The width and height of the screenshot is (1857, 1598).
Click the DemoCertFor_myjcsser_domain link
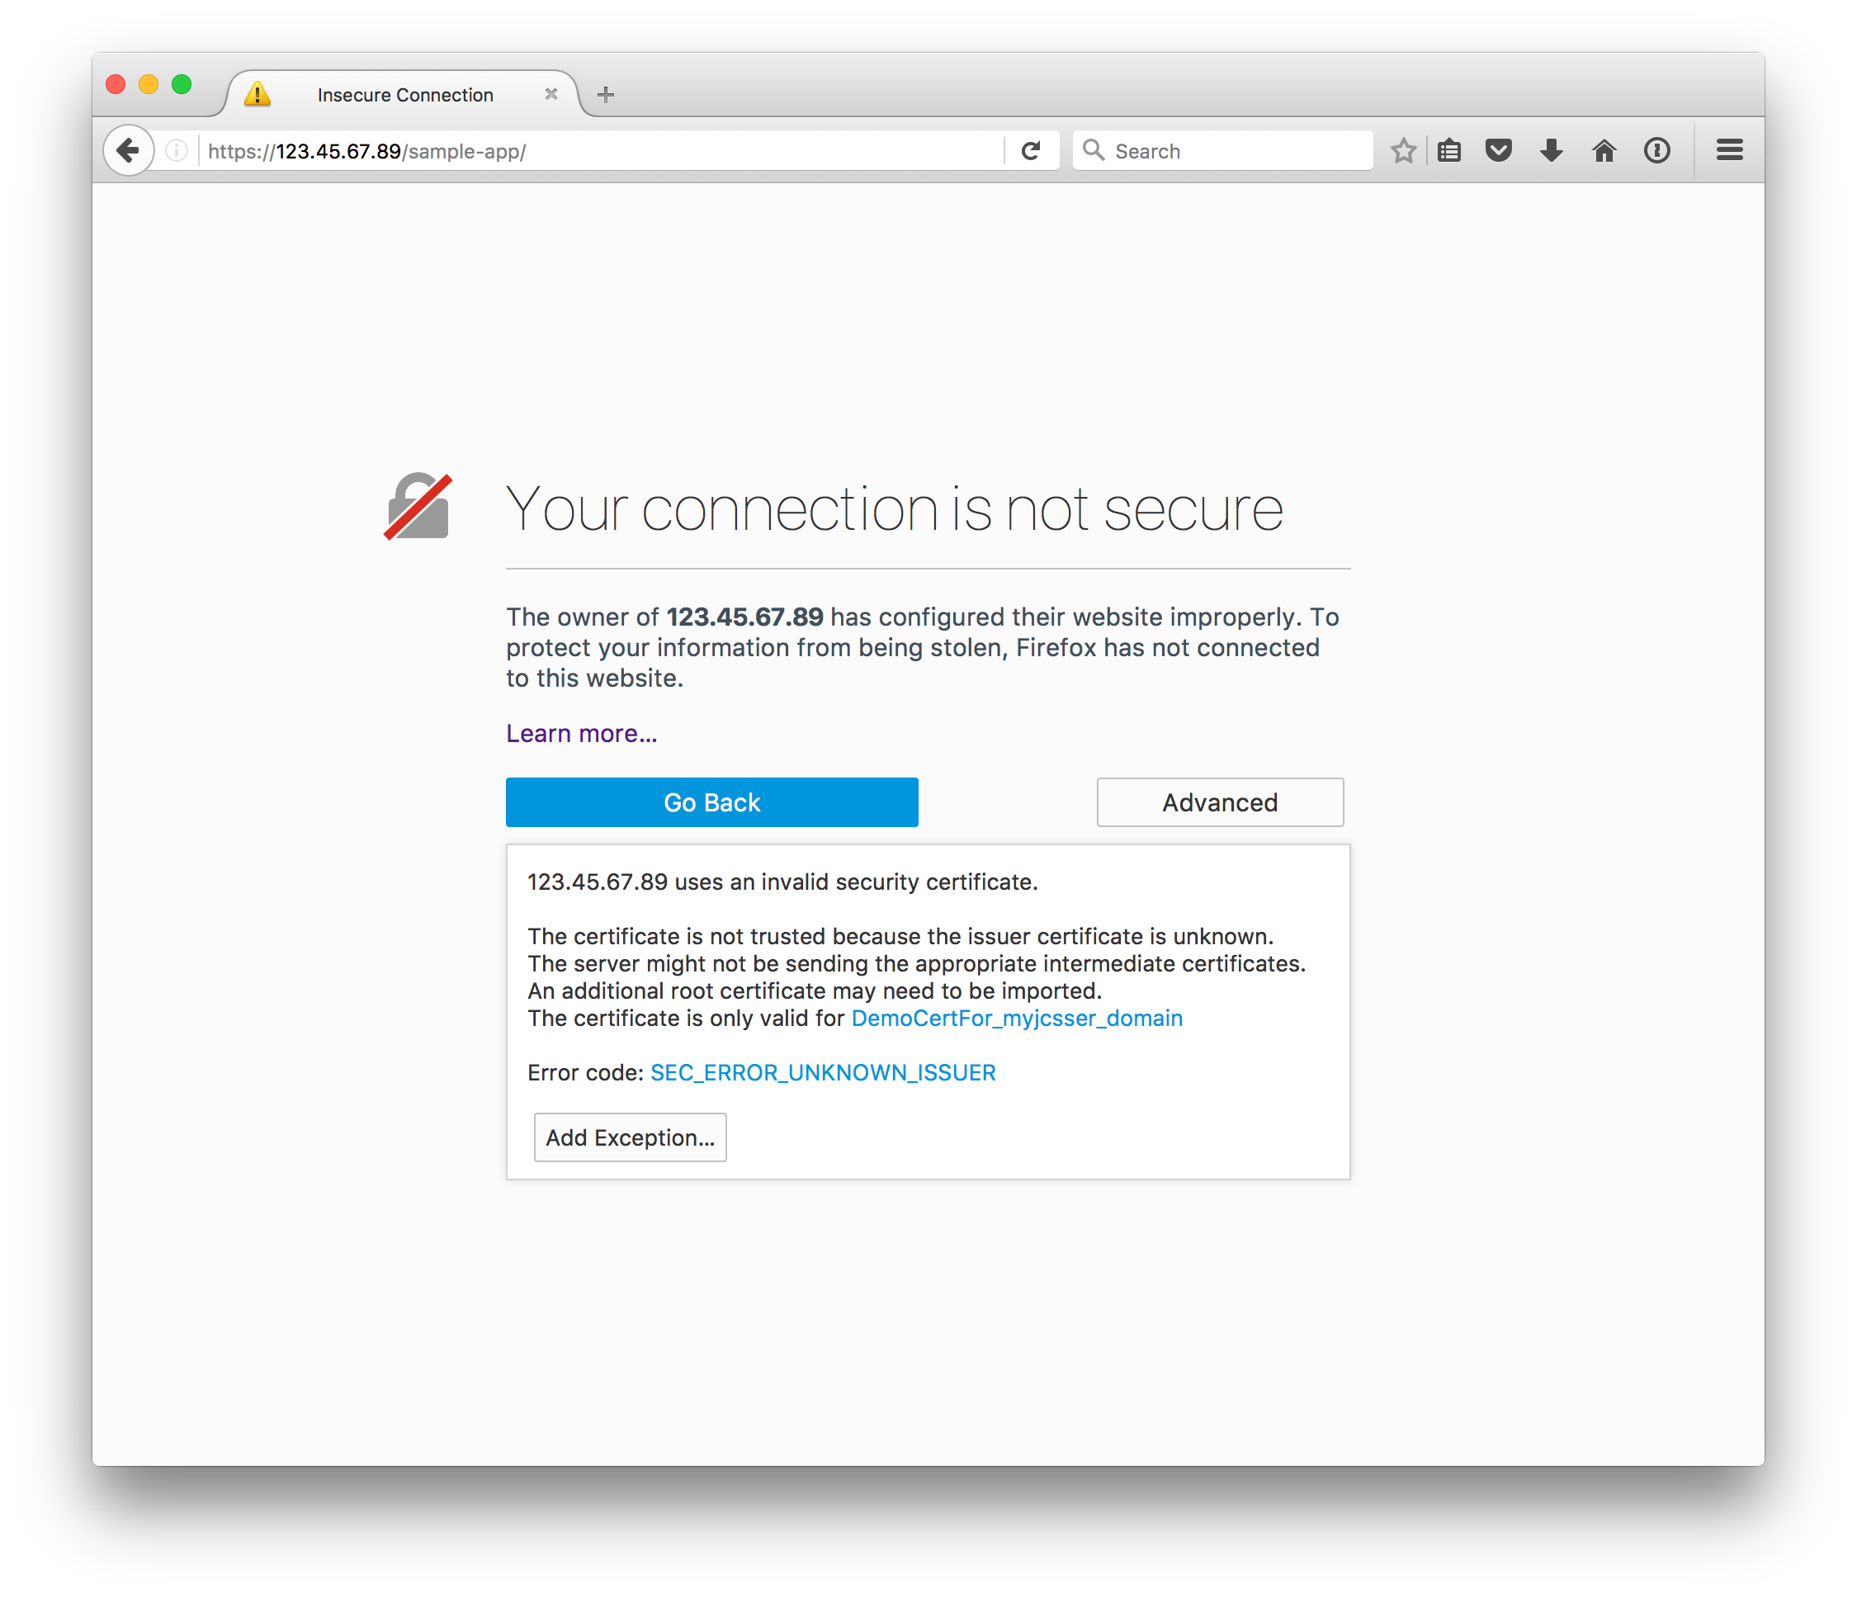click(1018, 1018)
